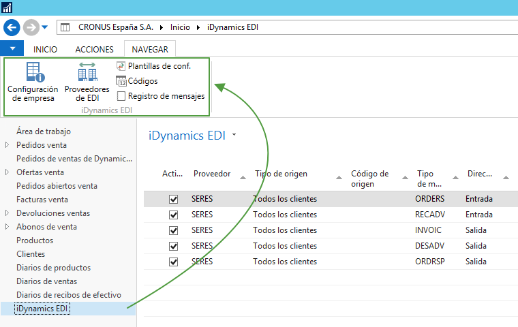518x327 pixels.
Task: Open Pedidos de ventas de Dynamic... item
Action: click(x=74, y=159)
